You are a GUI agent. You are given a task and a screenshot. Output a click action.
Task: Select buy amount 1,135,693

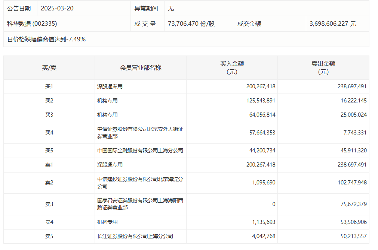tap(264, 222)
